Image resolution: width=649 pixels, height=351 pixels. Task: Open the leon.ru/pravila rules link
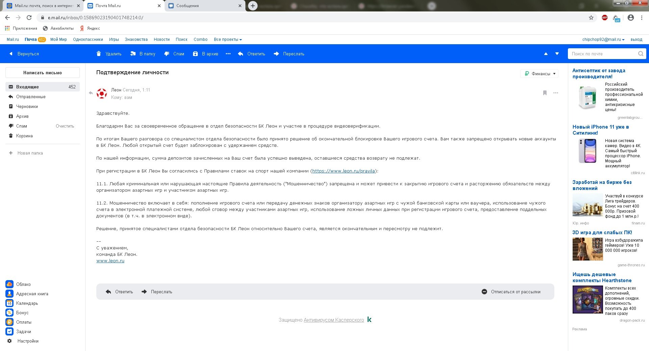[343, 171]
